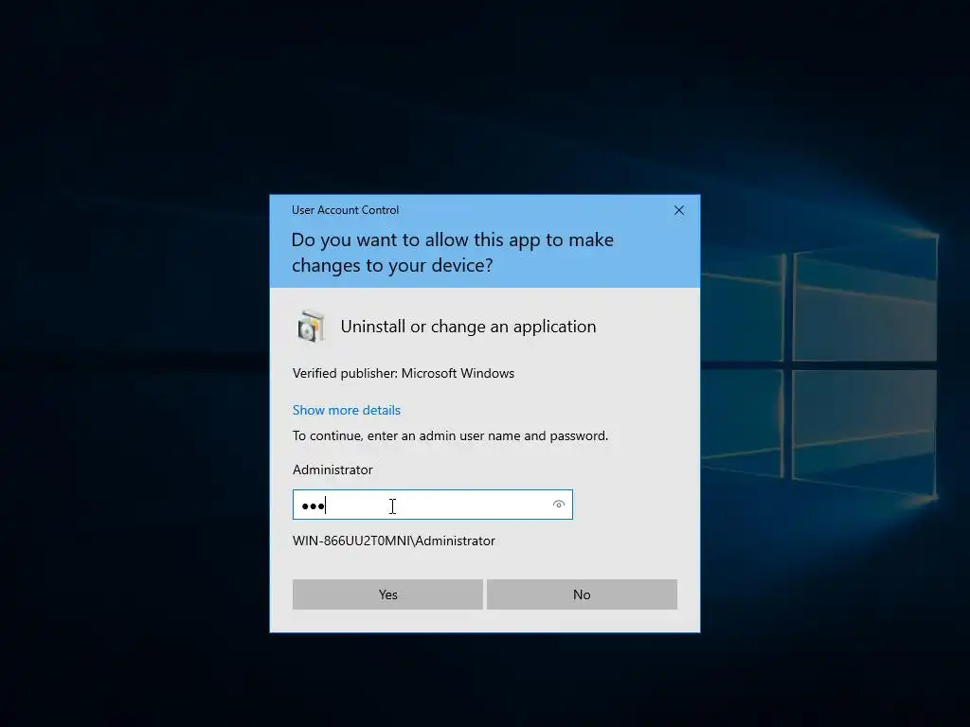970x727 pixels.
Task: Click the uninstall application installer icon
Action: click(311, 327)
